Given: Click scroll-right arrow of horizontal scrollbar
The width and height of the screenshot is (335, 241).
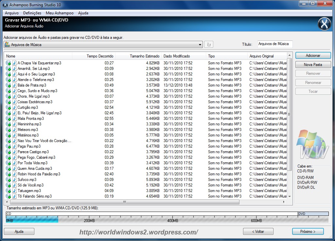Looking at the screenshot, I should tap(284, 202).
